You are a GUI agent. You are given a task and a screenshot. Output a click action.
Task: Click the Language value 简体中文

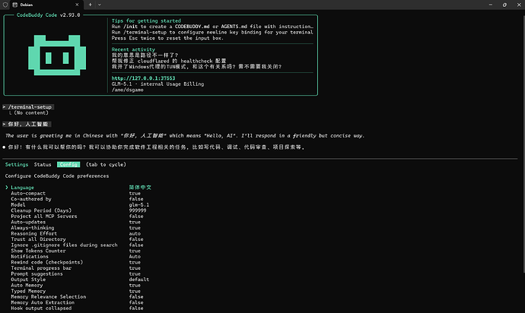point(140,188)
